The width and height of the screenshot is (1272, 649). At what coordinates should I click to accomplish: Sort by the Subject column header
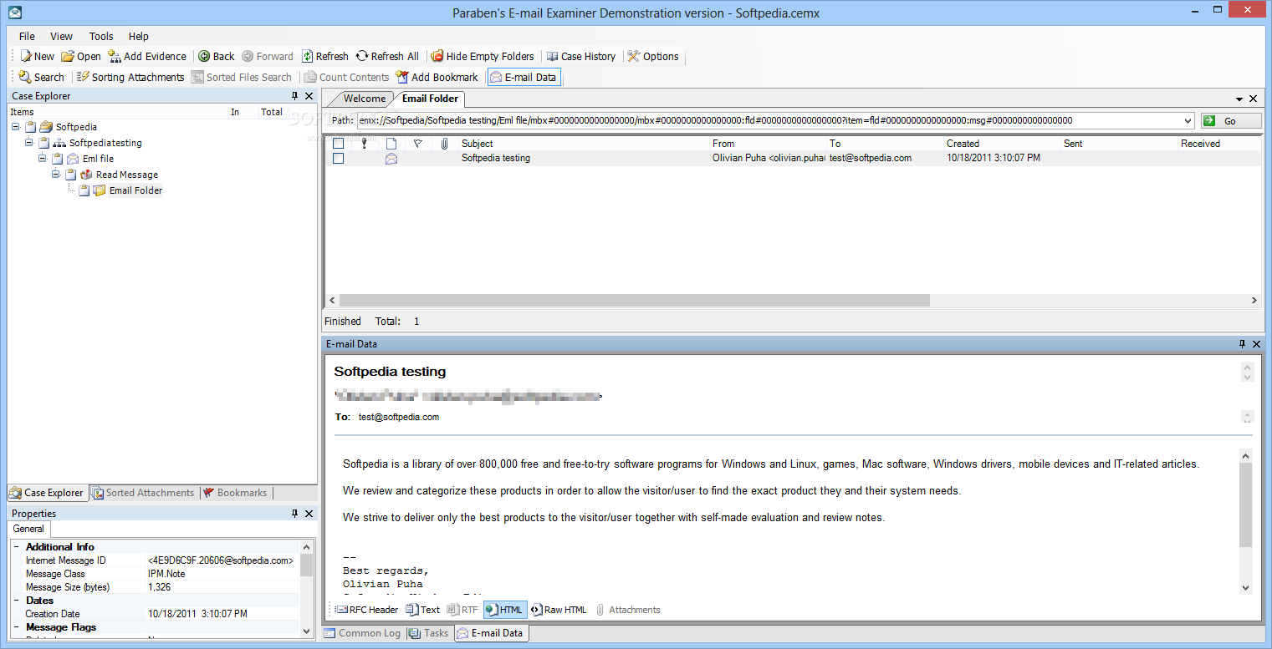pos(584,144)
